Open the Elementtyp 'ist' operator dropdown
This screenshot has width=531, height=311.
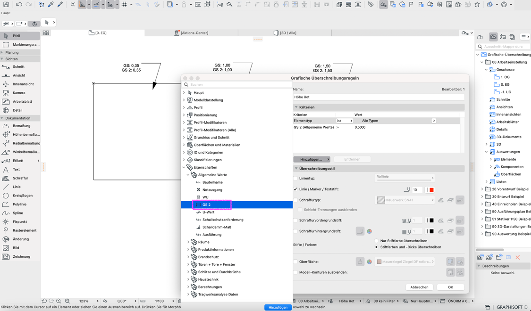coord(345,121)
